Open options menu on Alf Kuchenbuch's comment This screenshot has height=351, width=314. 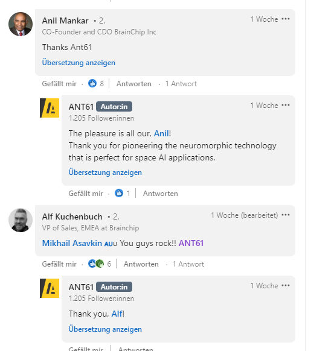pyautogui.click(x=286, y=215)
